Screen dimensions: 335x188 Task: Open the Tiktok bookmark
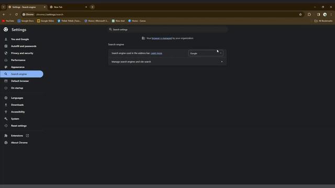click(69, 21)
